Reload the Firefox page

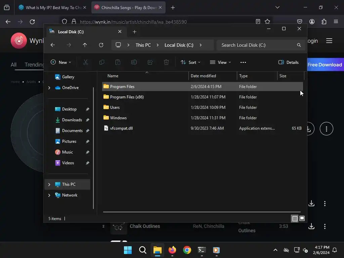click(32, 22)
